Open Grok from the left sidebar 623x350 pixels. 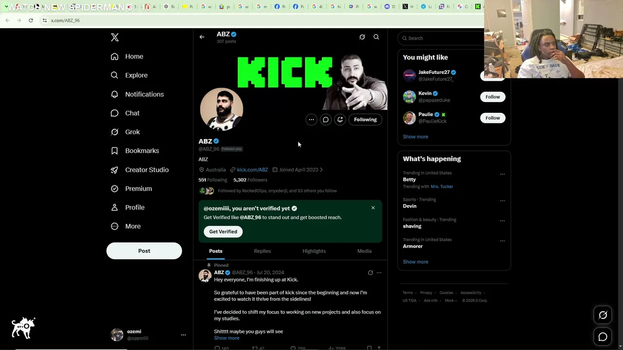click(125, 132)
